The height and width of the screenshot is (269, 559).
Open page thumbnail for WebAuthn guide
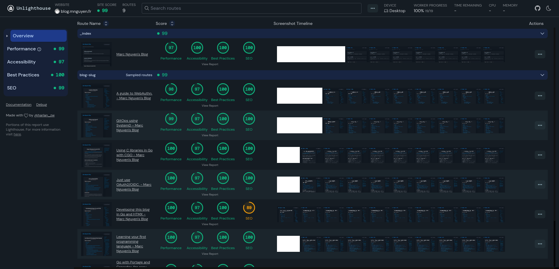[x=96, y=96]
